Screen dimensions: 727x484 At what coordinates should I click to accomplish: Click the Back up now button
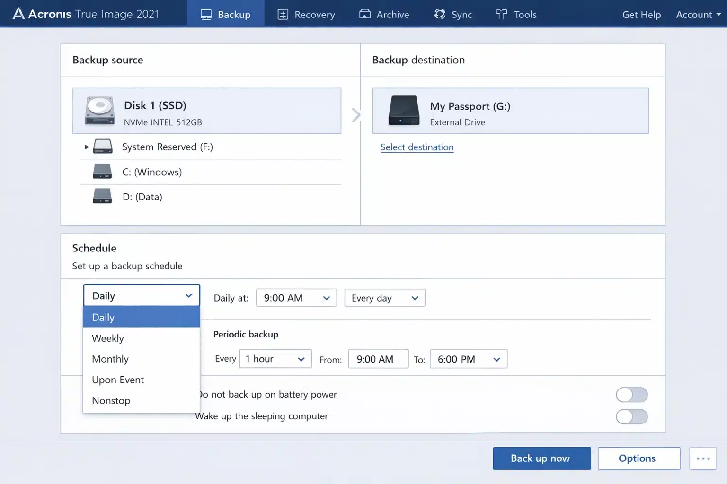[x=541, y=458]
